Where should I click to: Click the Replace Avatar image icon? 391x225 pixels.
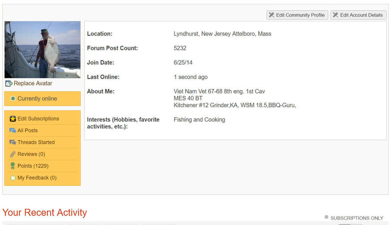pos(9,83)
